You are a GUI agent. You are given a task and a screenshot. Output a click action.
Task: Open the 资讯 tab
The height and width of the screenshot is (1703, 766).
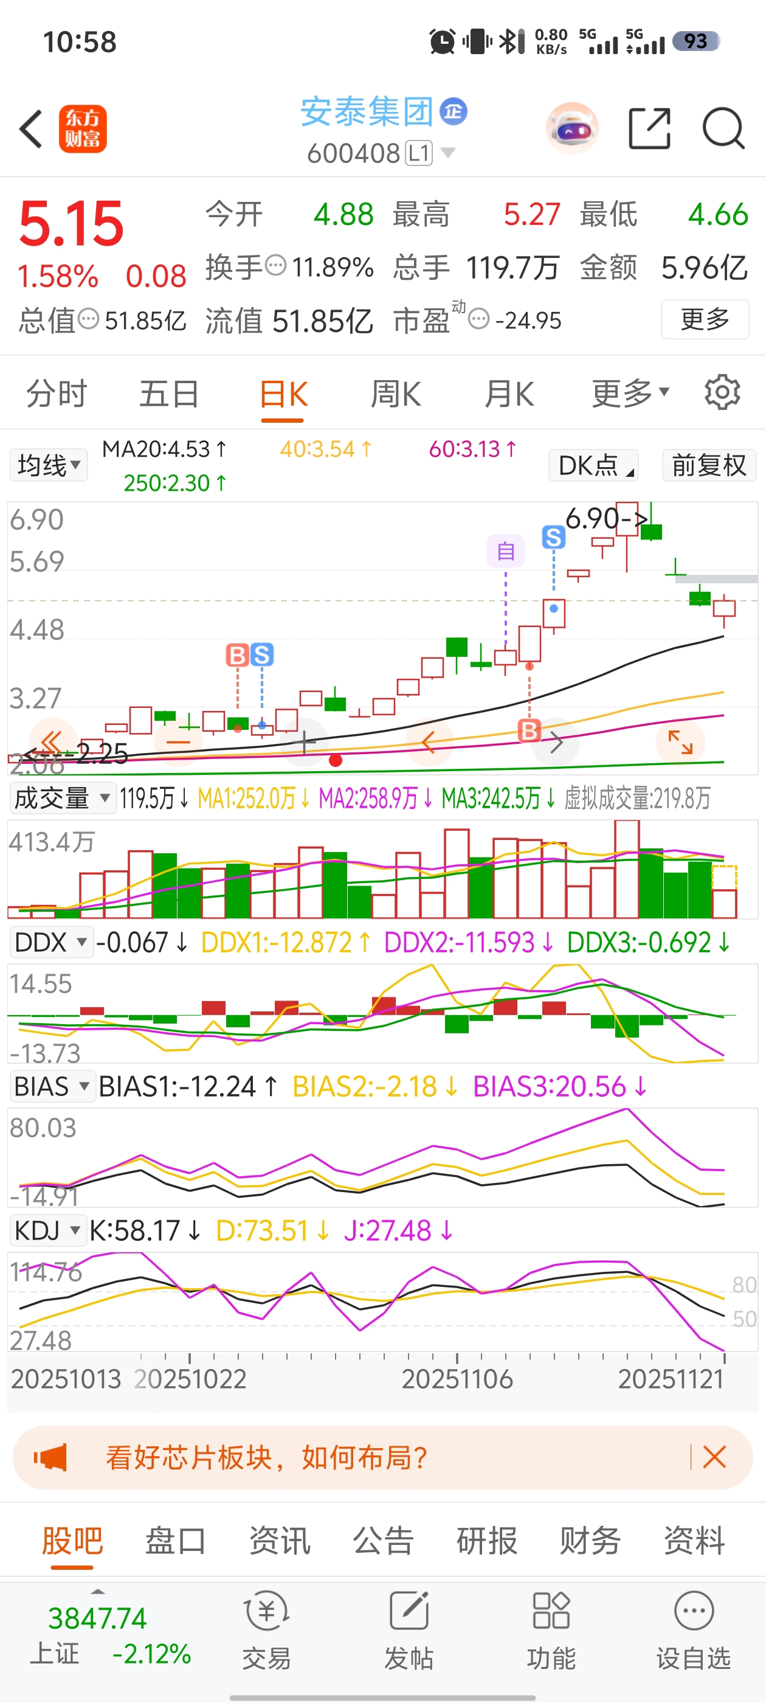click(x=280, y=1541)
